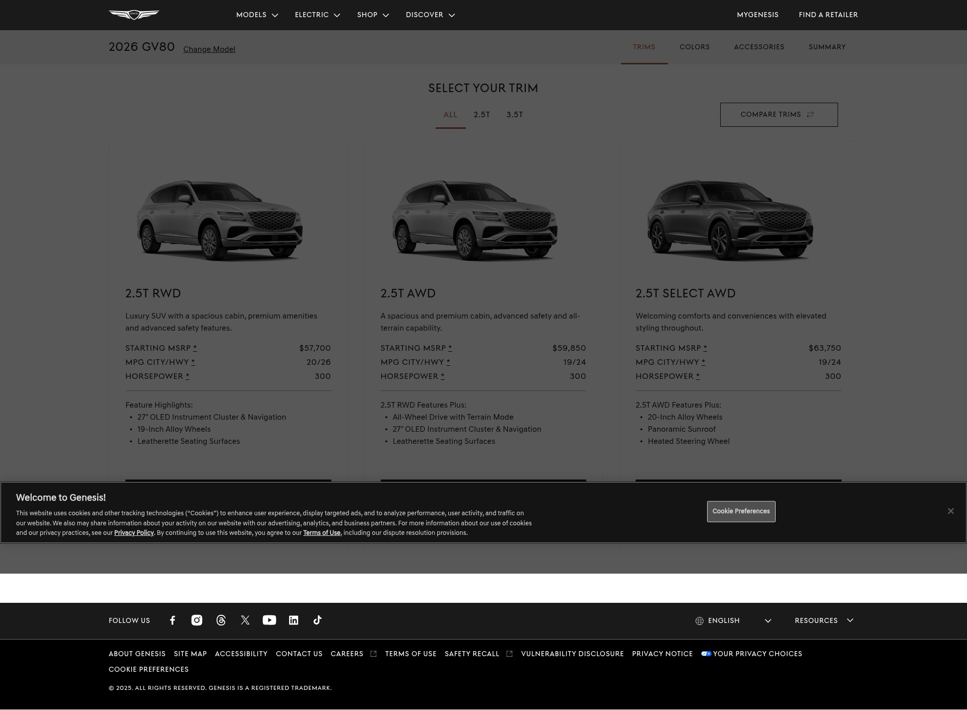Screen dimensions: 967x710
Task: Open MyGenesis
Action: click(x=757, y=15)
